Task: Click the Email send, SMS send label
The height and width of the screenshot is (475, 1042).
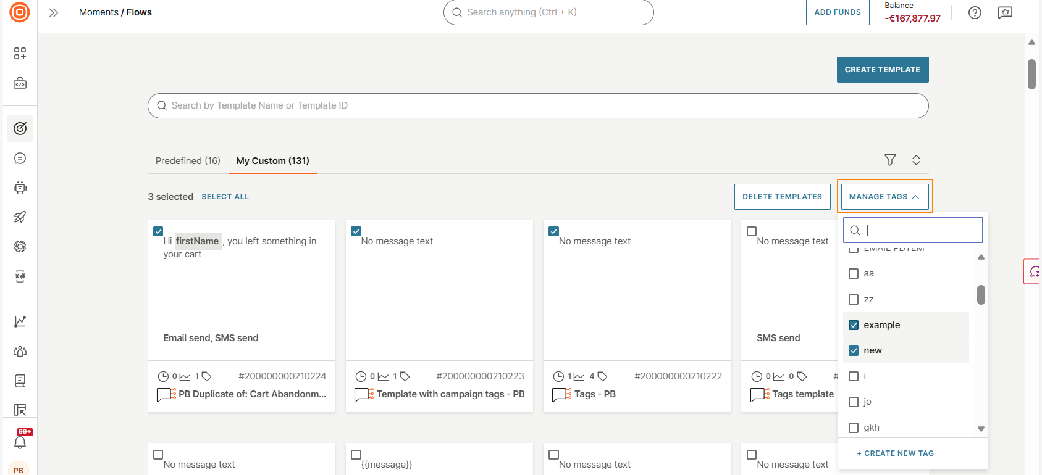Action: click(x=211, y=338)
